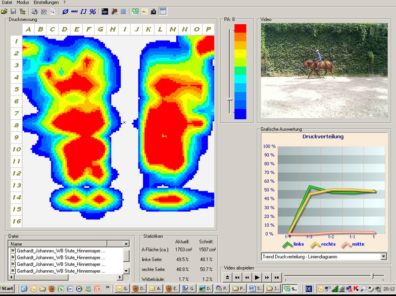The width and height of the screenshot is (396, 296).
Task: Click the horse head toolbar icon
Action: (114, 11)
